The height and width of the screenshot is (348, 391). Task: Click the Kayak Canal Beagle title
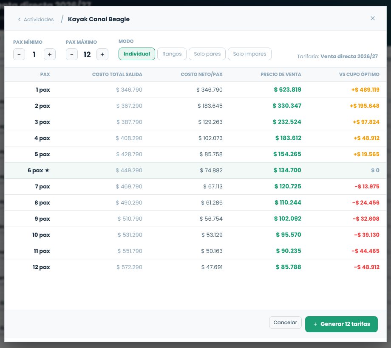point(99,19)
